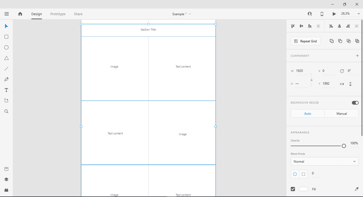Open the hamburger main menu
363x197 pixels.
(7, 14)
